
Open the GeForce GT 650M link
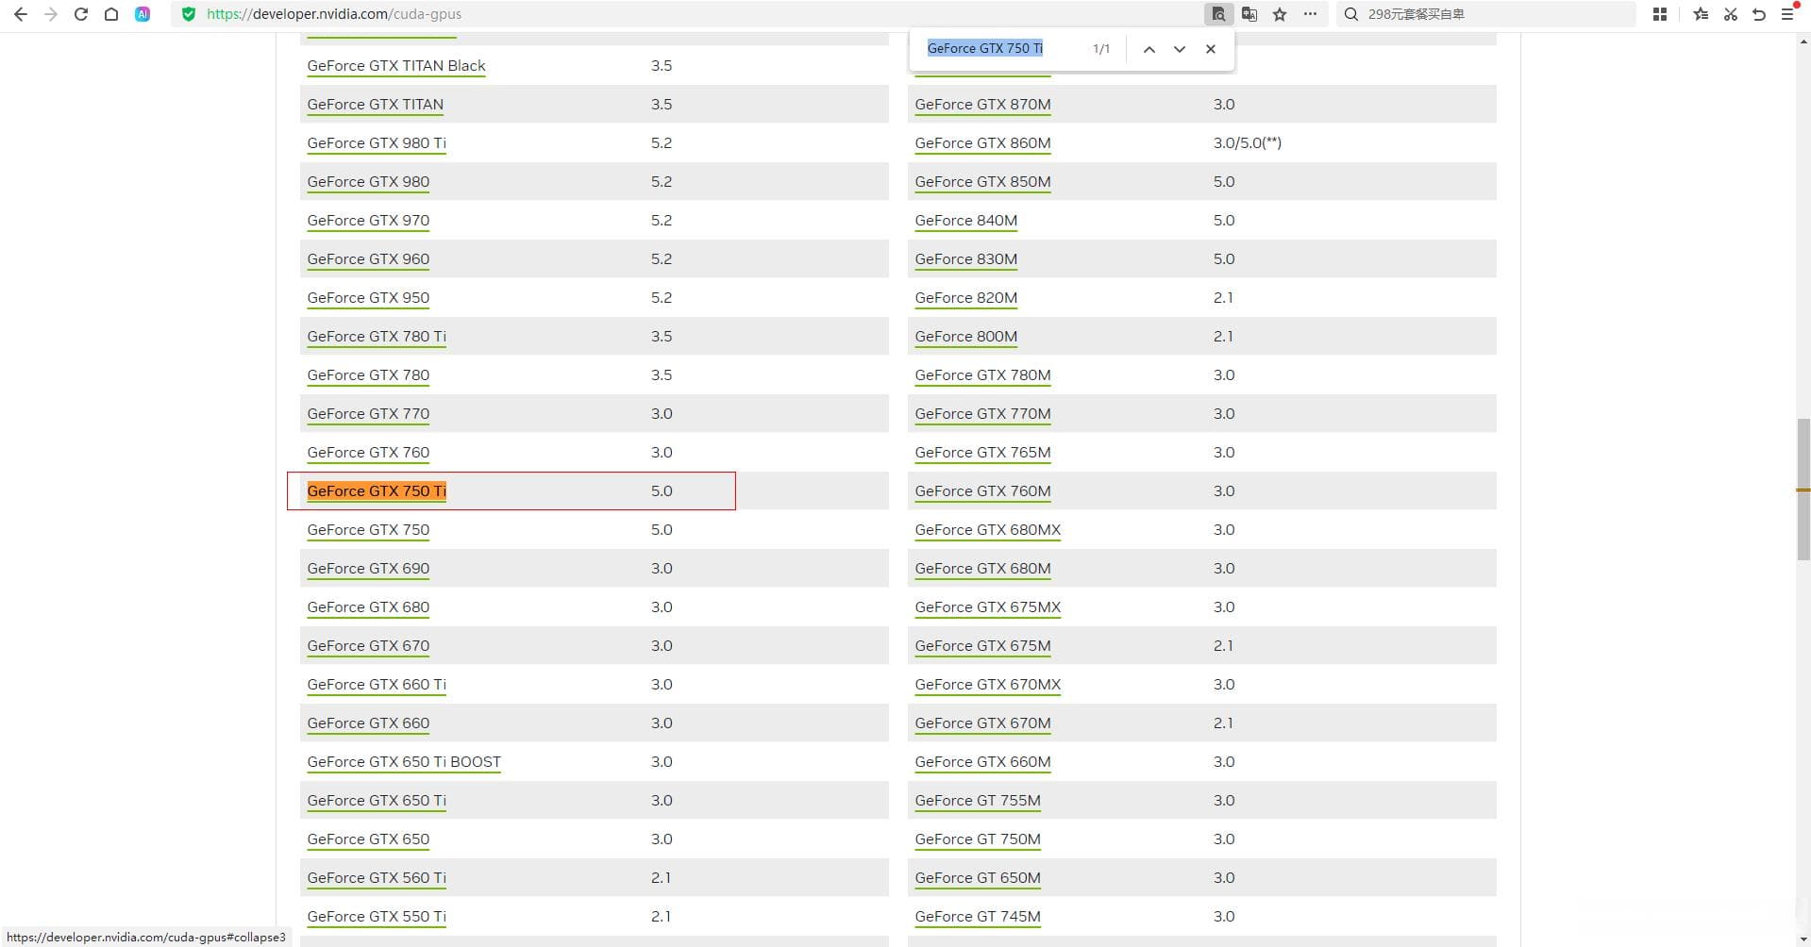pos(978,877)
